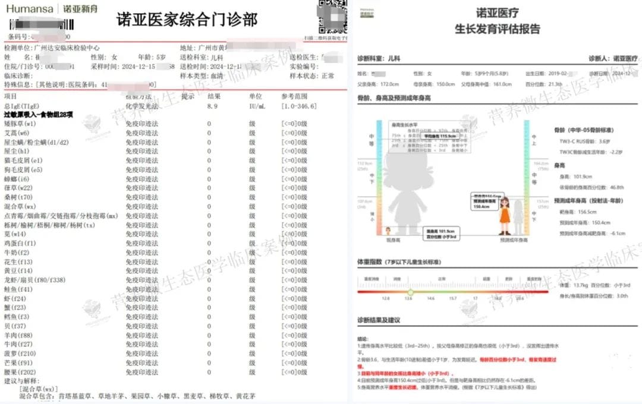
Task: Click the 样本类型: 血清 field
Action: tap(202, 75)
